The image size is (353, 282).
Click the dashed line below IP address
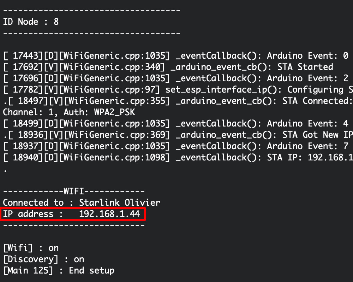tap(74, 225)
